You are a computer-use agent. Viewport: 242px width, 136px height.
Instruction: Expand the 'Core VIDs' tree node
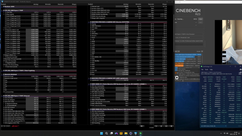(4, 12)
